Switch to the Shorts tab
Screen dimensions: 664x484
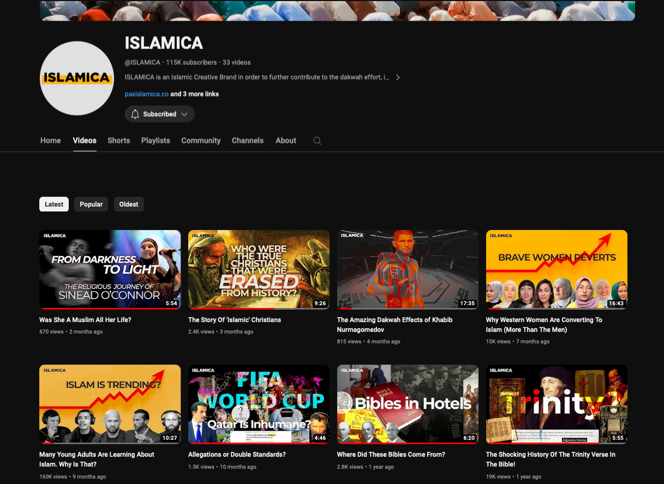(x=118, y=141)
